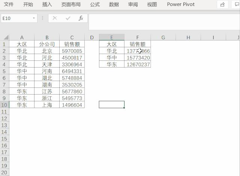Viewport: 240px width, 176px height.
Task: Click cell B5 containing 河南
Action: [x=47, y=71]
